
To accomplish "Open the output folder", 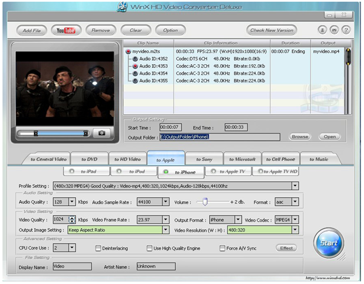I will (330, 136).
